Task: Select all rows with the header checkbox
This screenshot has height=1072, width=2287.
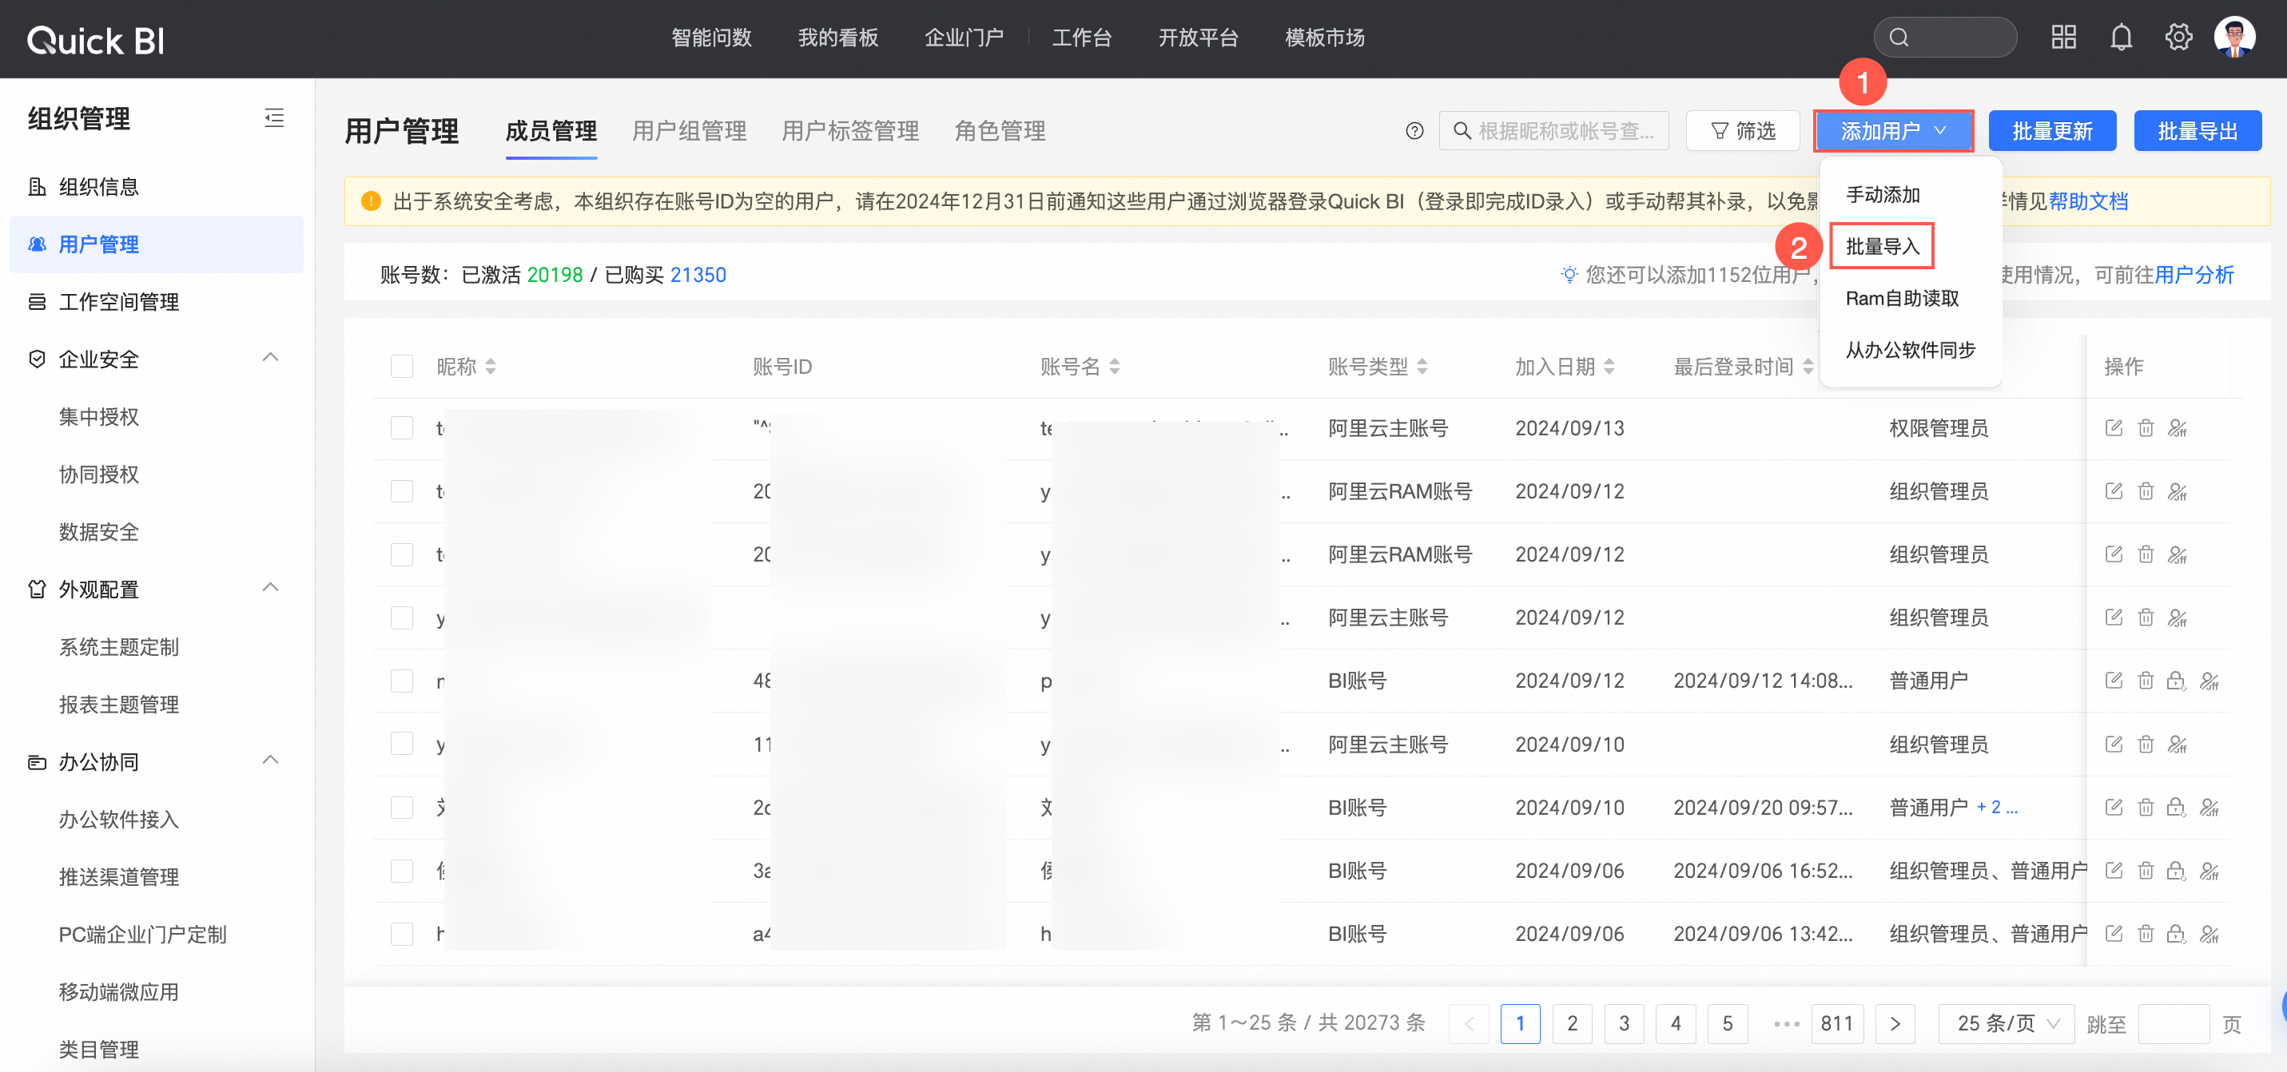Action: [402, 367]
